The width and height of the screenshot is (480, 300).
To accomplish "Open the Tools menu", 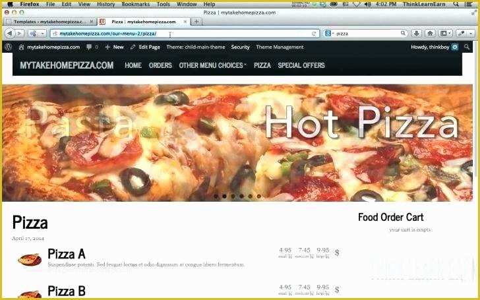I will [x=163, y=4].
